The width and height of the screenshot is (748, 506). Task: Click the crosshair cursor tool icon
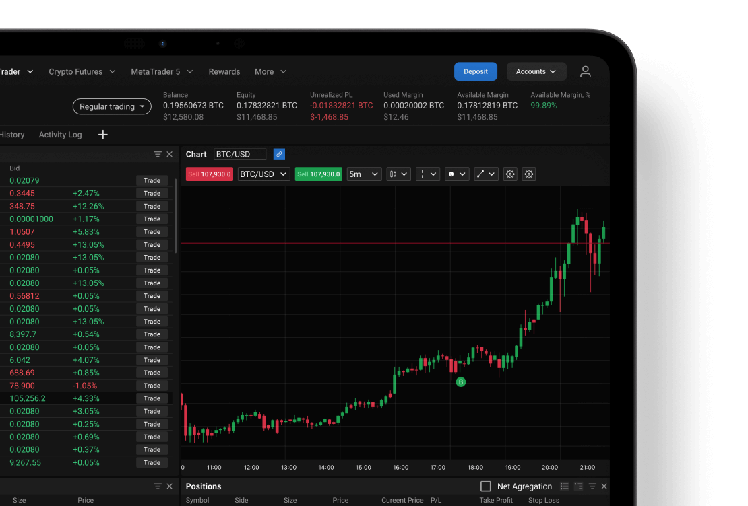pyautogui.click(x=422, y=174)
